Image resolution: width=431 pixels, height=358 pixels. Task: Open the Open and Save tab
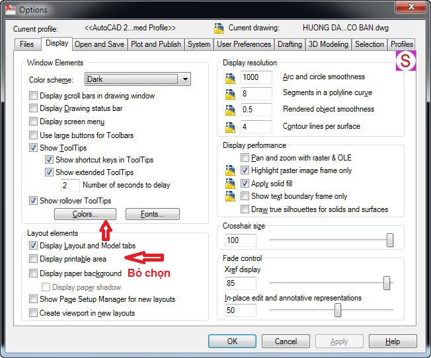[x=100, y=44]
